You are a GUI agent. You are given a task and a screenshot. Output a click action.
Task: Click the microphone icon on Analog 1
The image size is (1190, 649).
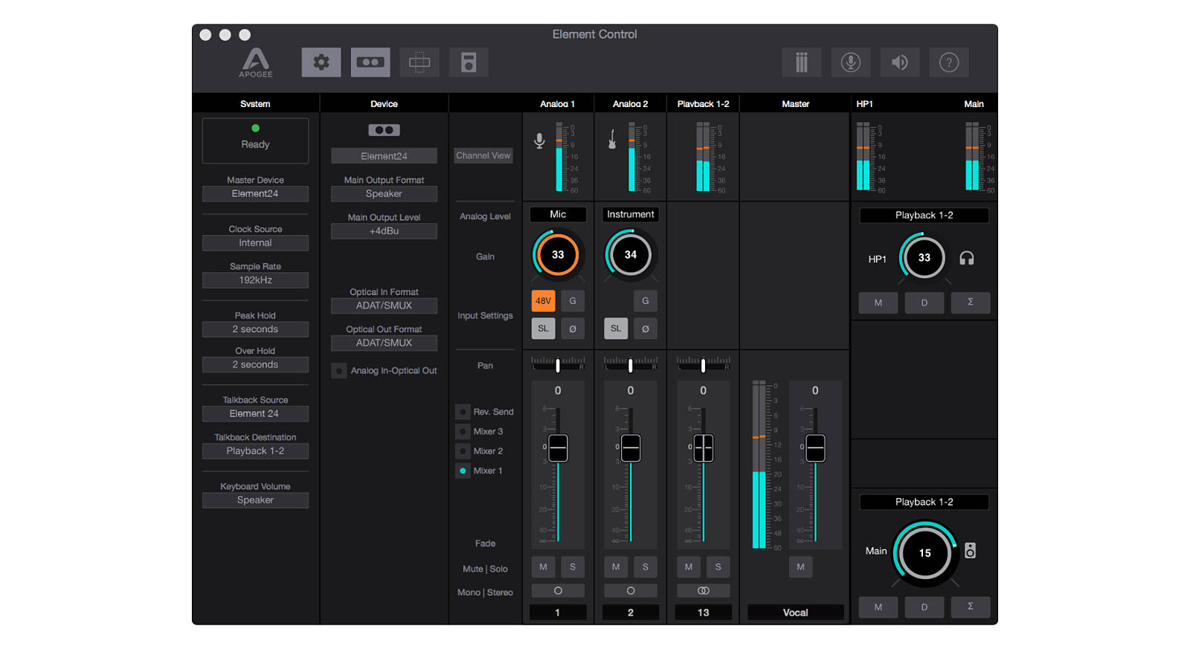click(540, 141)
